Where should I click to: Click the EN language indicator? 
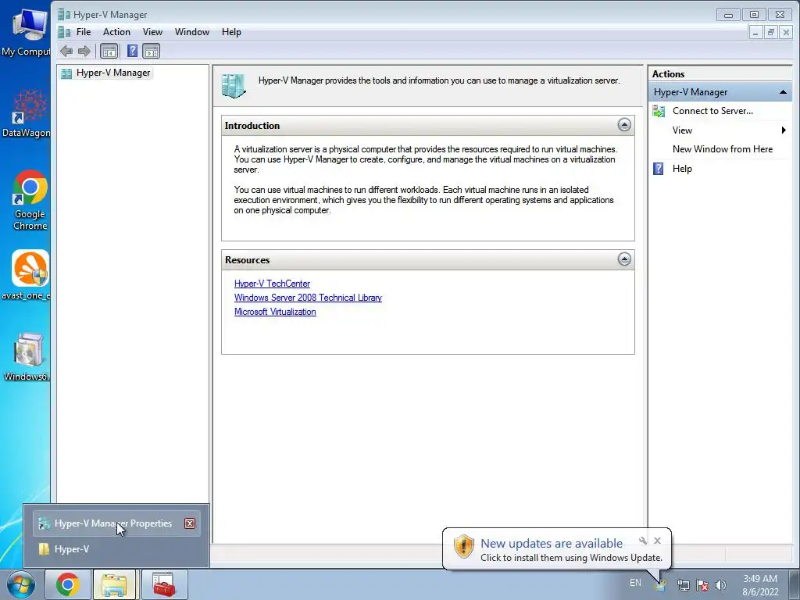click(x=635, y=583)
